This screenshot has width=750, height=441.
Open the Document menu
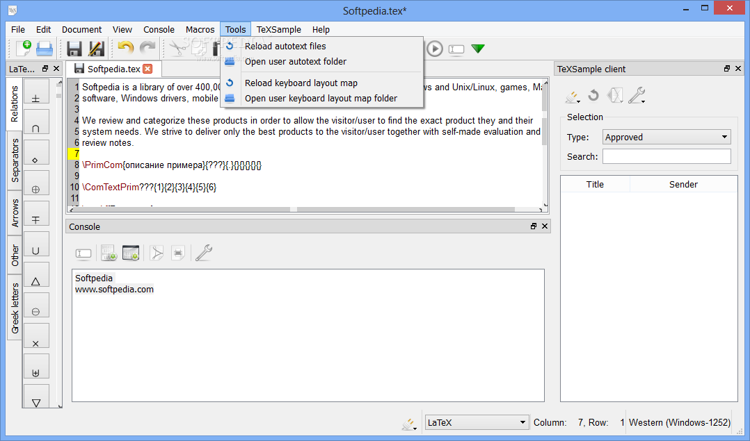82,30
